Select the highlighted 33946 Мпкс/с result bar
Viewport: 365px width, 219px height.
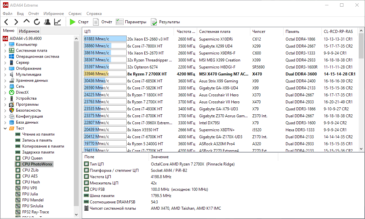[105, 74]
